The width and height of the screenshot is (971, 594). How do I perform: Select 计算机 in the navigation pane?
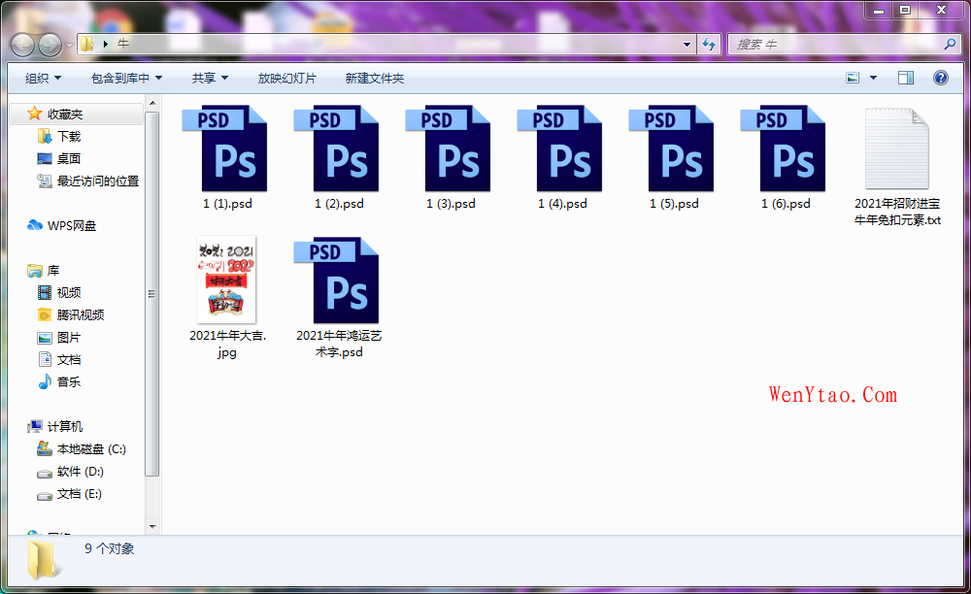coord(65,426)
